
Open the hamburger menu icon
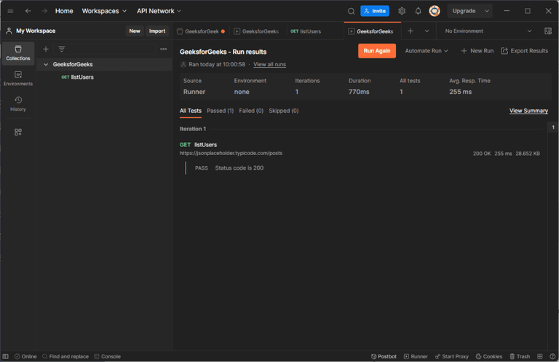pos(10,11)
